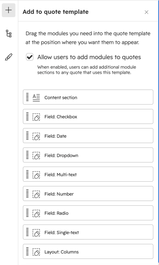The width and height of the screenshot is (159, 265).
Task: Open the tree structure view icon
Action: pyautogui.click(x=9, y=34)
